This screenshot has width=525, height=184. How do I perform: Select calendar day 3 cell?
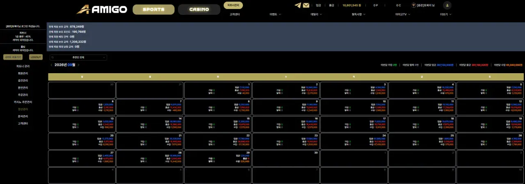coord(354,90)
